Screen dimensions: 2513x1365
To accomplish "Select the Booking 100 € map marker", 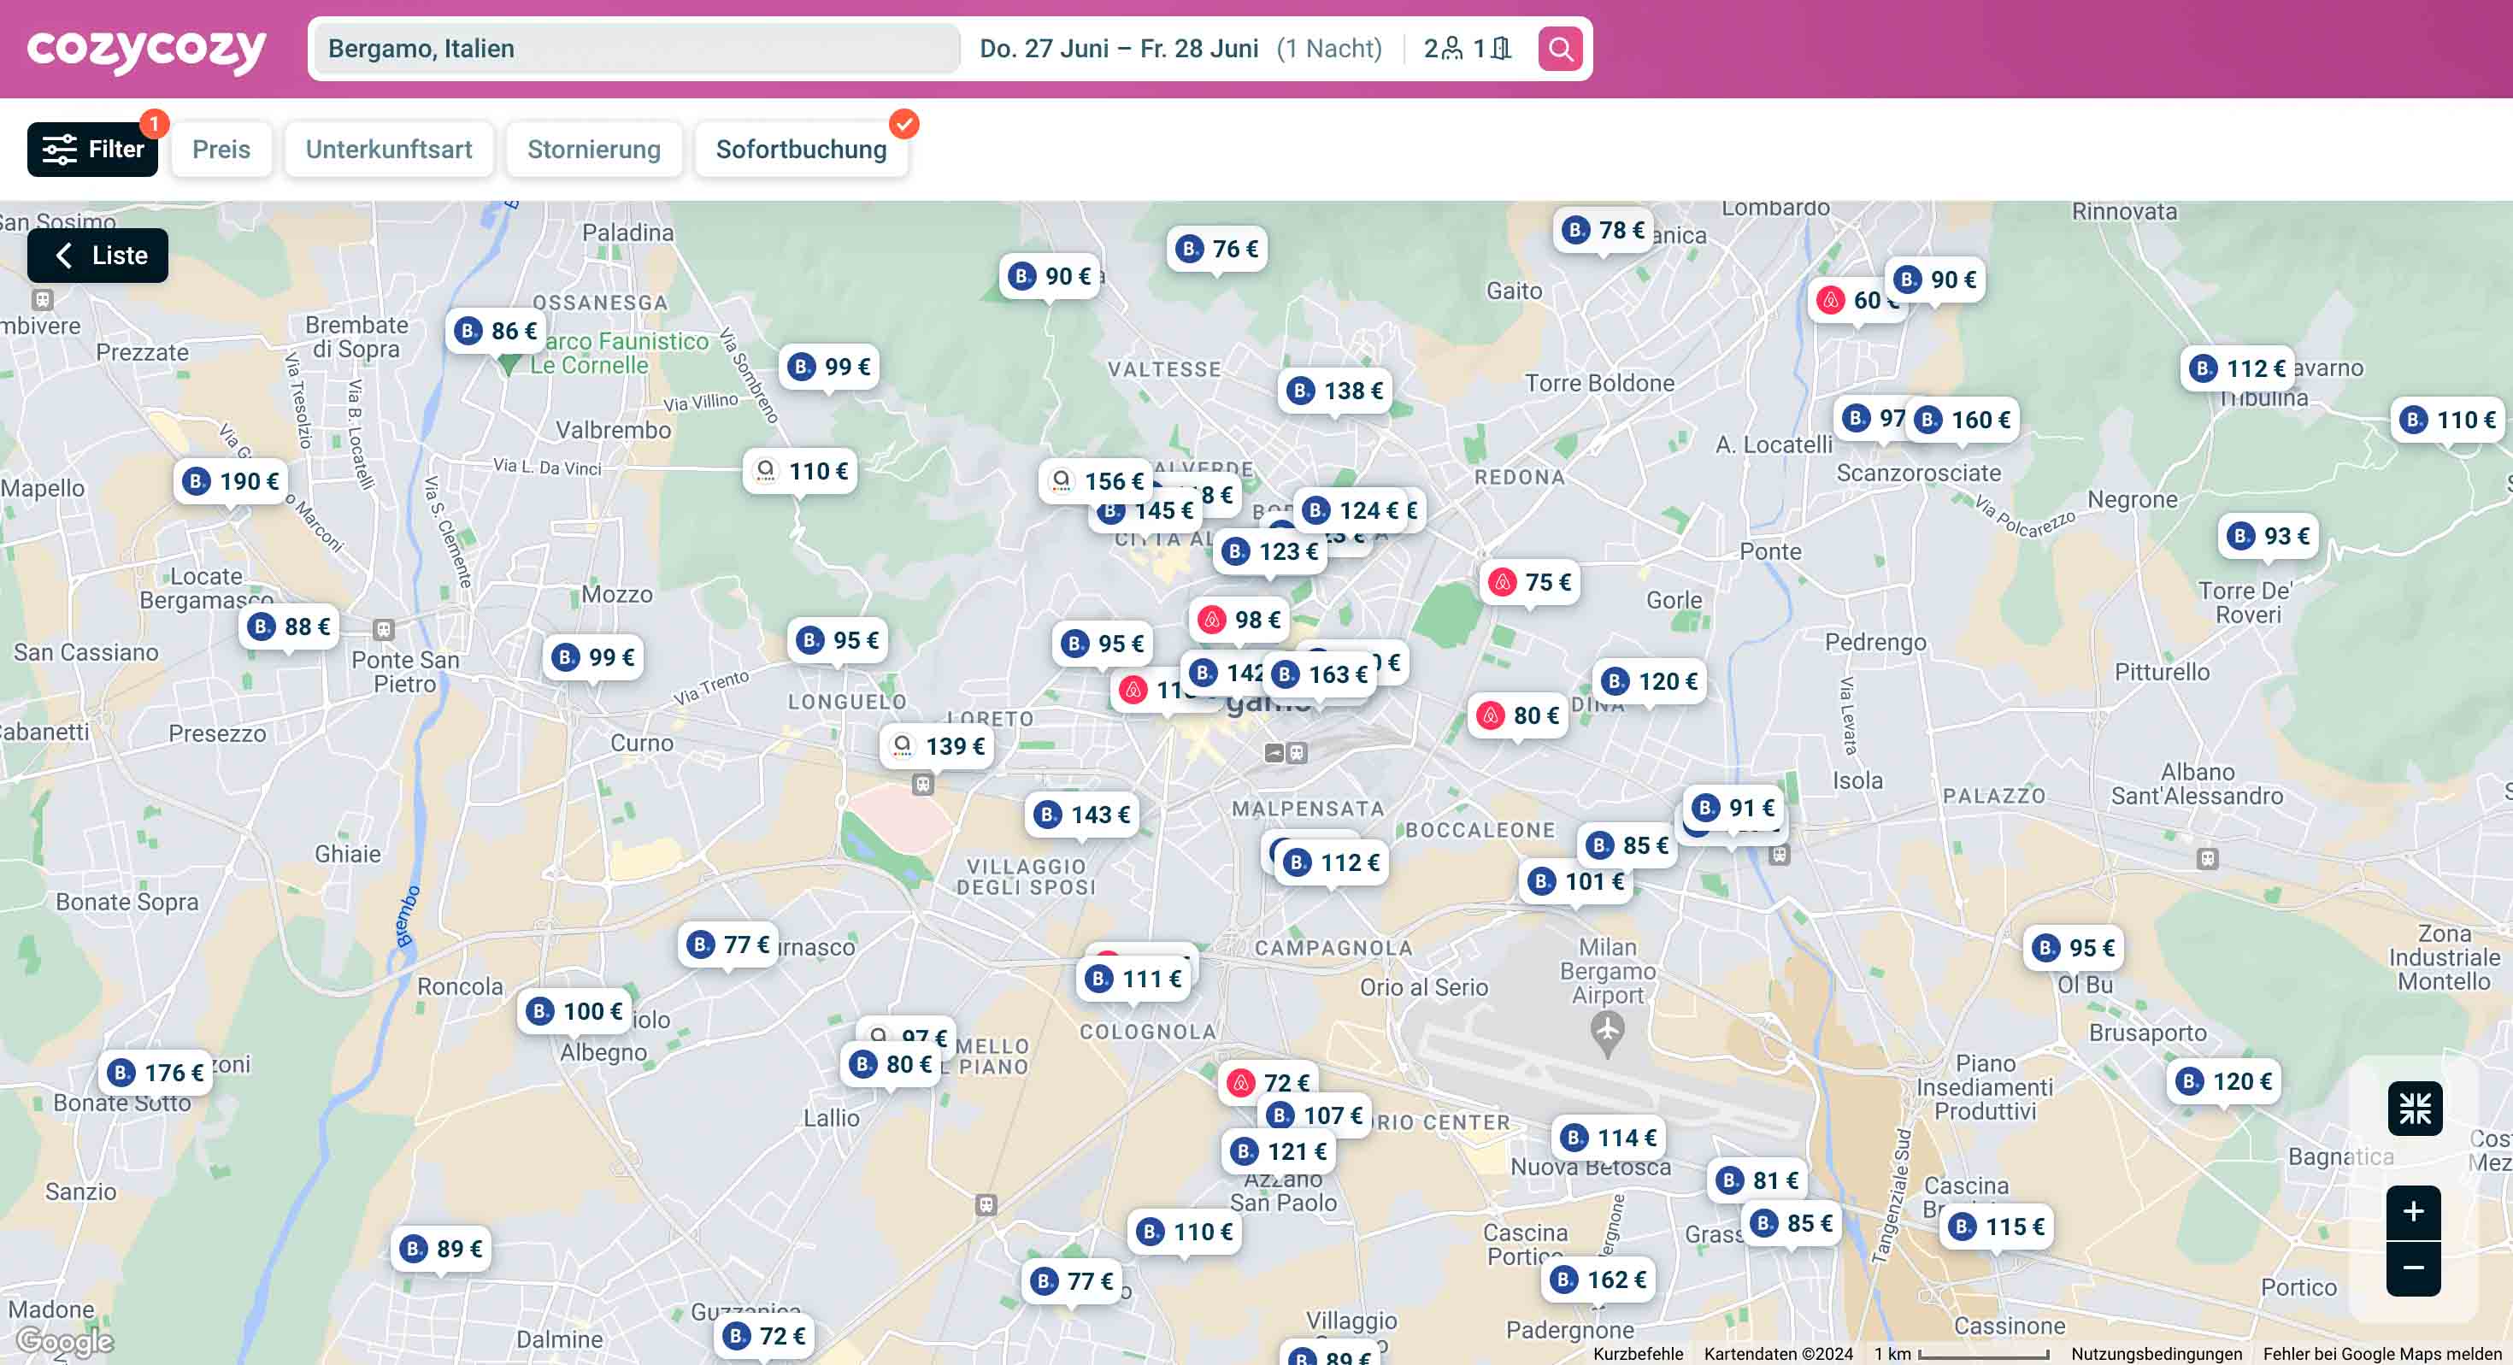I will (574, 1012).
